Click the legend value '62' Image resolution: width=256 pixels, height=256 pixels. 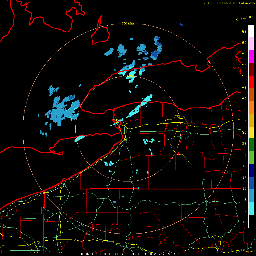[244, 42]
